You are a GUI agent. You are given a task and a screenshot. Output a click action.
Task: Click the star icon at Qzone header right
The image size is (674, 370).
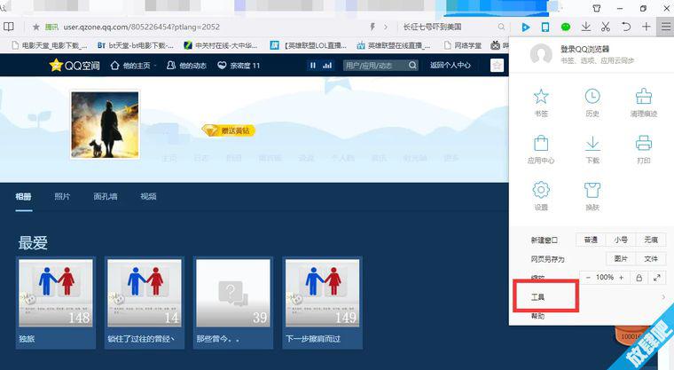pyautogui.click(x=497, y=66)
